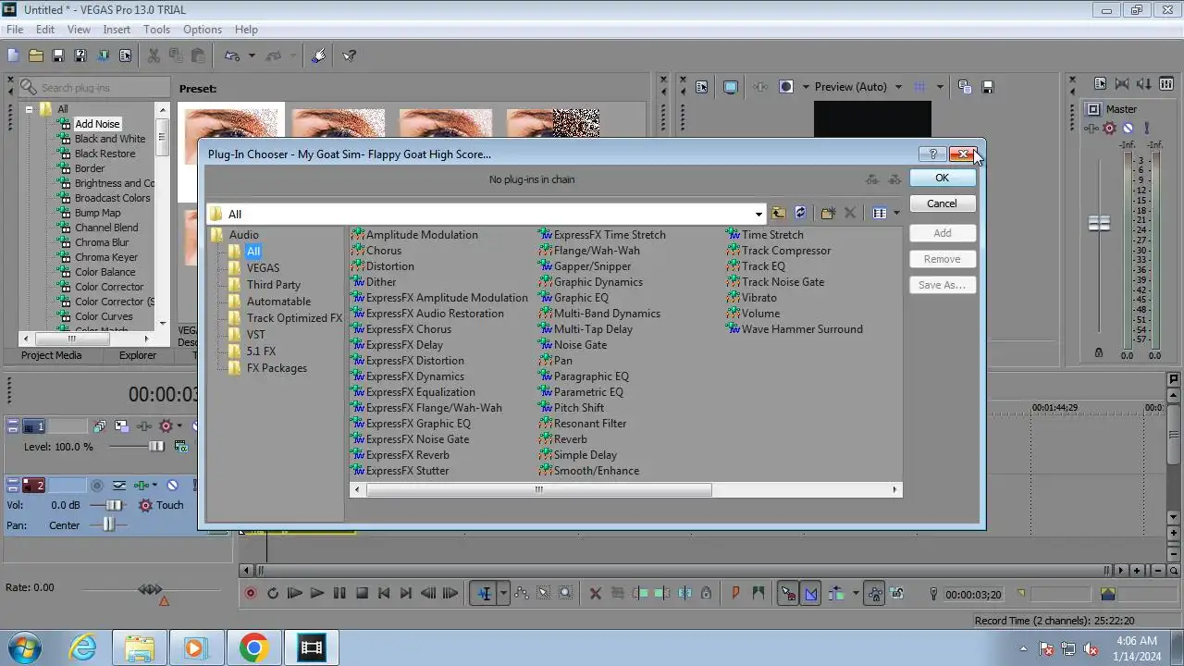The image size is (1184, 666).
Task: Select the Wave Hammer Surround plug-in
Action: point(802,329)
